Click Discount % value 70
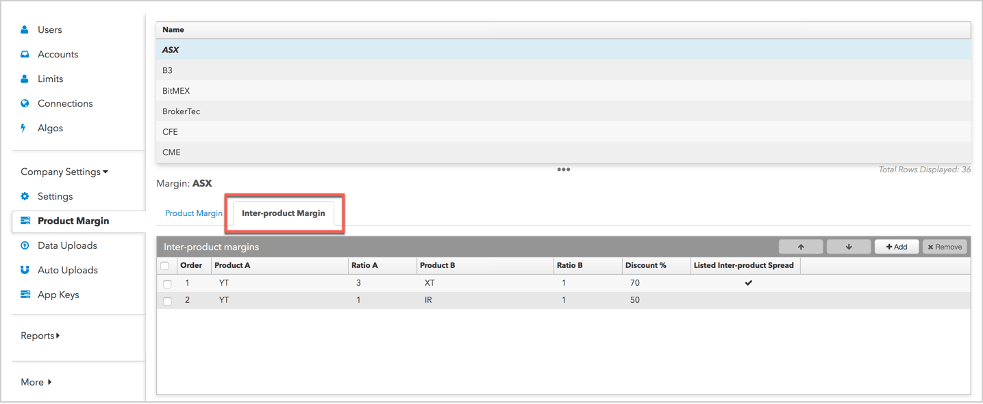 [x=635, y=282]
